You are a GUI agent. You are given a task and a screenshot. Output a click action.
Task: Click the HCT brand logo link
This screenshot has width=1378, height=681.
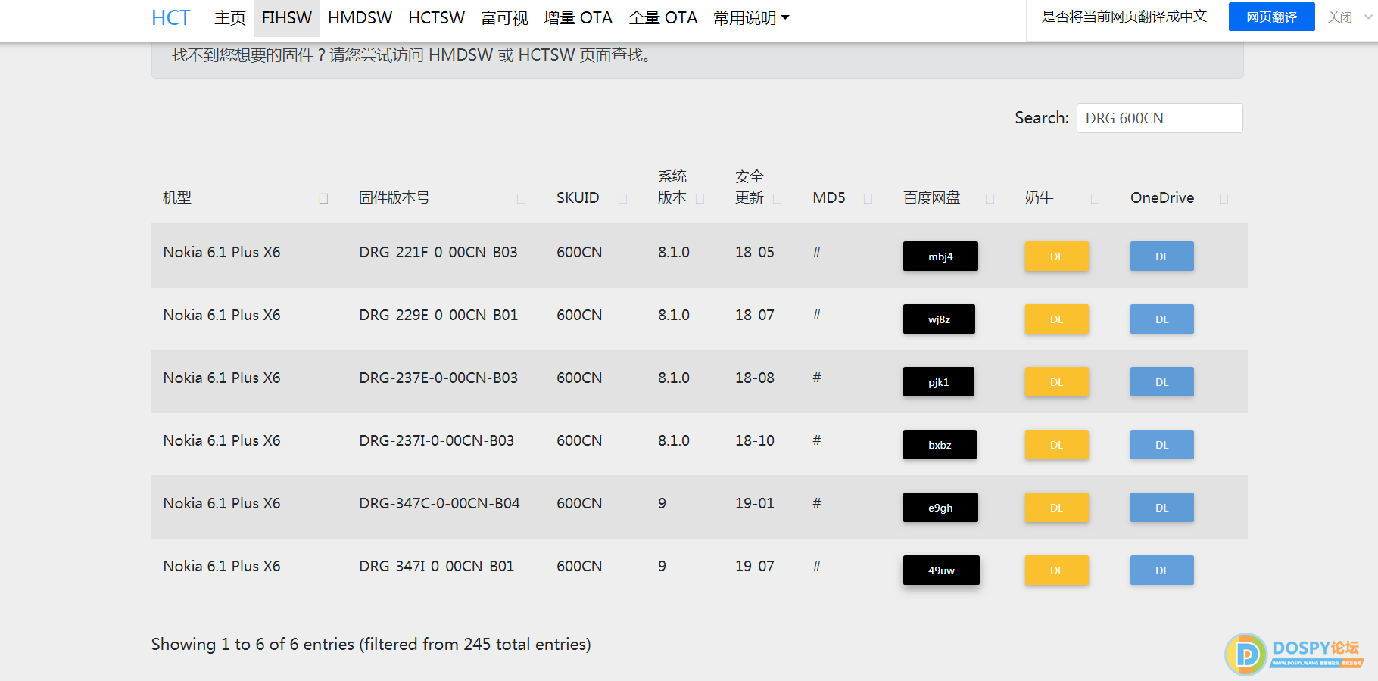[171, 18]
